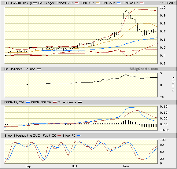
Task: Click the 0.7 price axis value
Action: [163, 31]
